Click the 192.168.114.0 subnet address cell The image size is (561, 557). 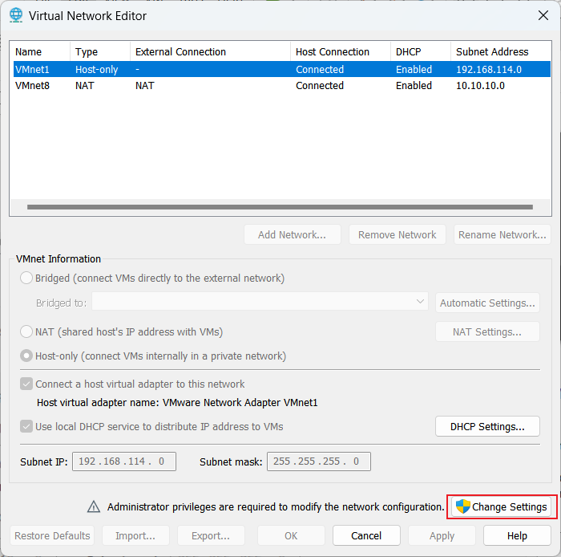tap(489, 69)
